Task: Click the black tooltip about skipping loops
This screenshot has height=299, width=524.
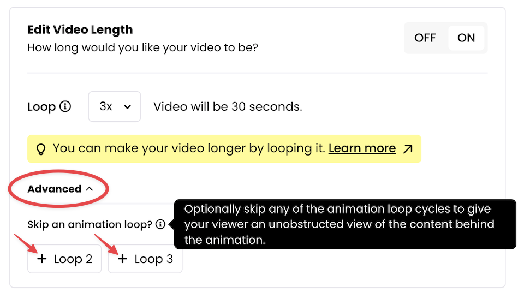Action: click(345, 224)
